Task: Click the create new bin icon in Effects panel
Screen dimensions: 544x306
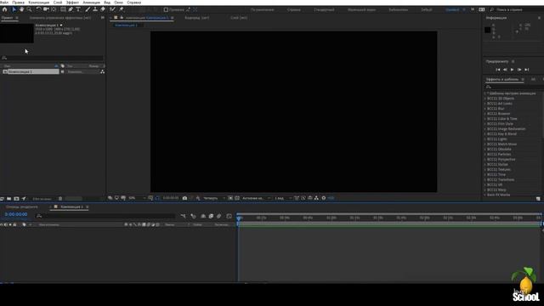Action: pos(538,199)
